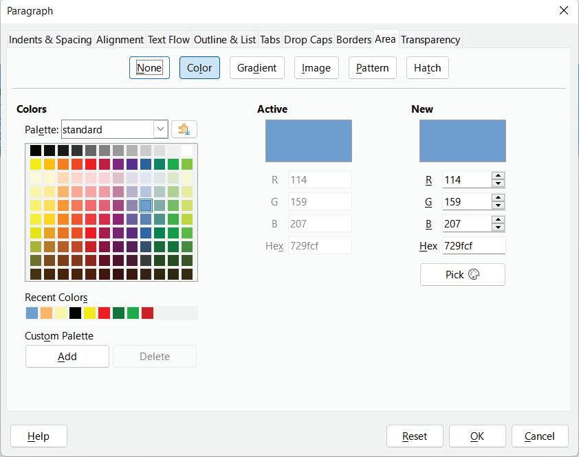
Task: Increase the R value with the up arrow
Action: (x=499, y=176)
